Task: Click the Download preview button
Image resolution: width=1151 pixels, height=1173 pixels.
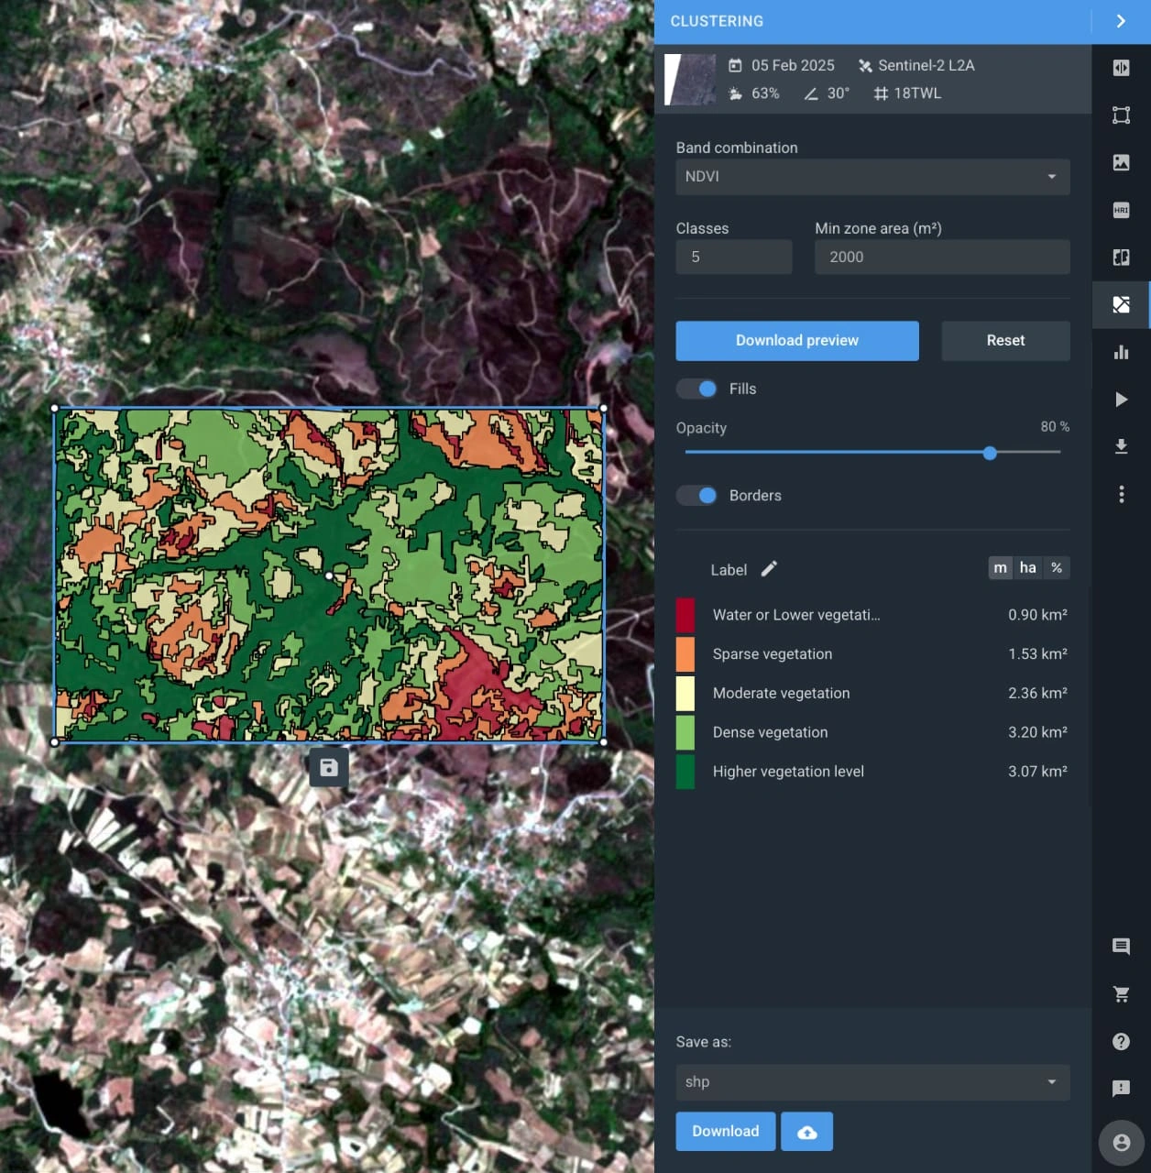Action: tap(796, 341)
